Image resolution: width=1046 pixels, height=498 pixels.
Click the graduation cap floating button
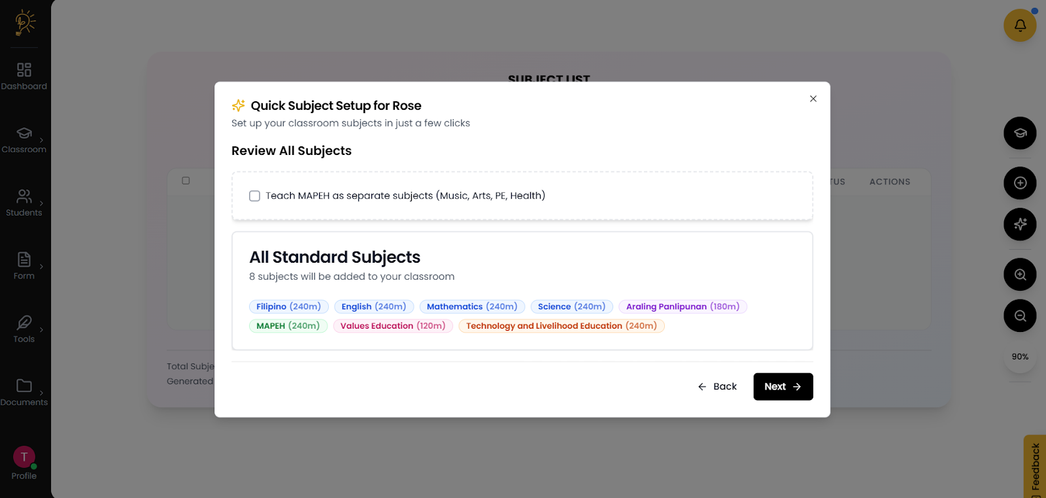(1020, 133)
